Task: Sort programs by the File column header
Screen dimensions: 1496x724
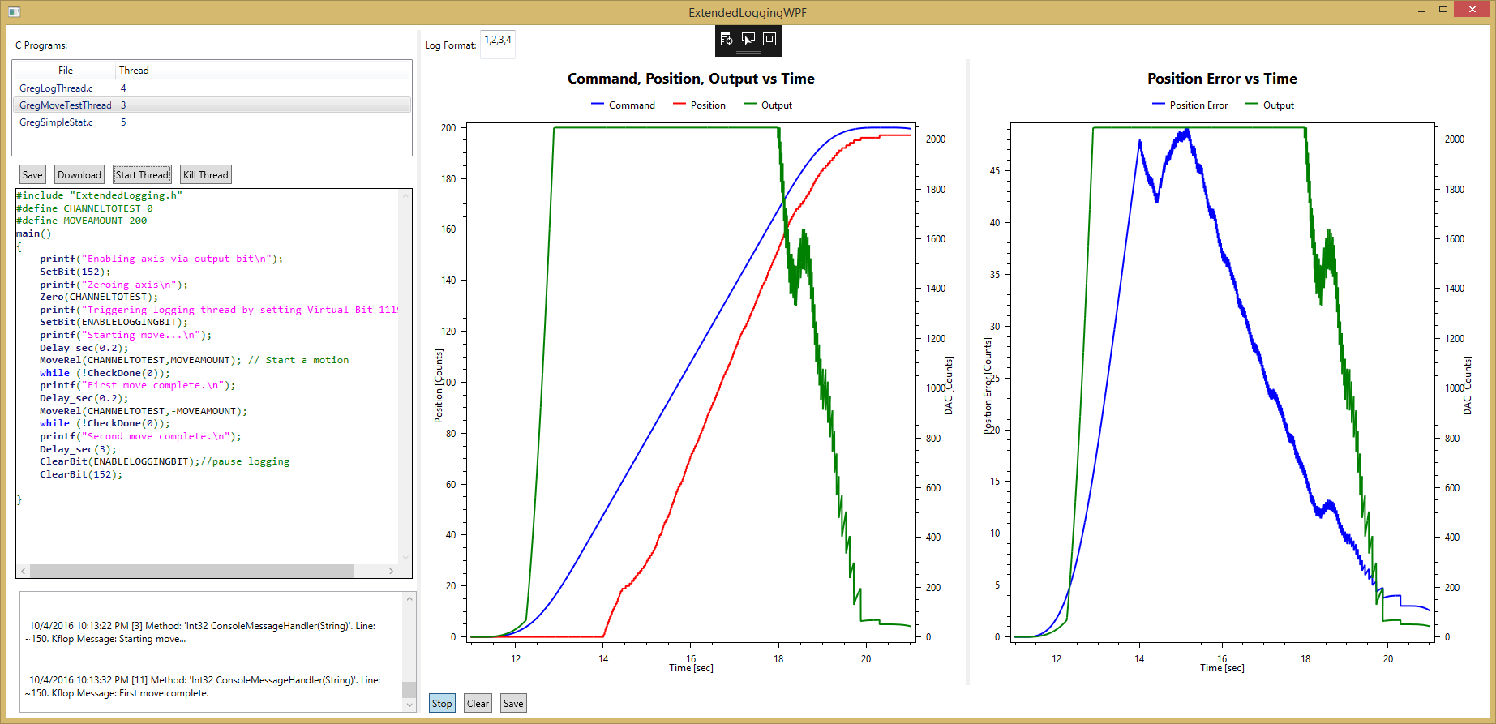Action: [x=66, y=71]
